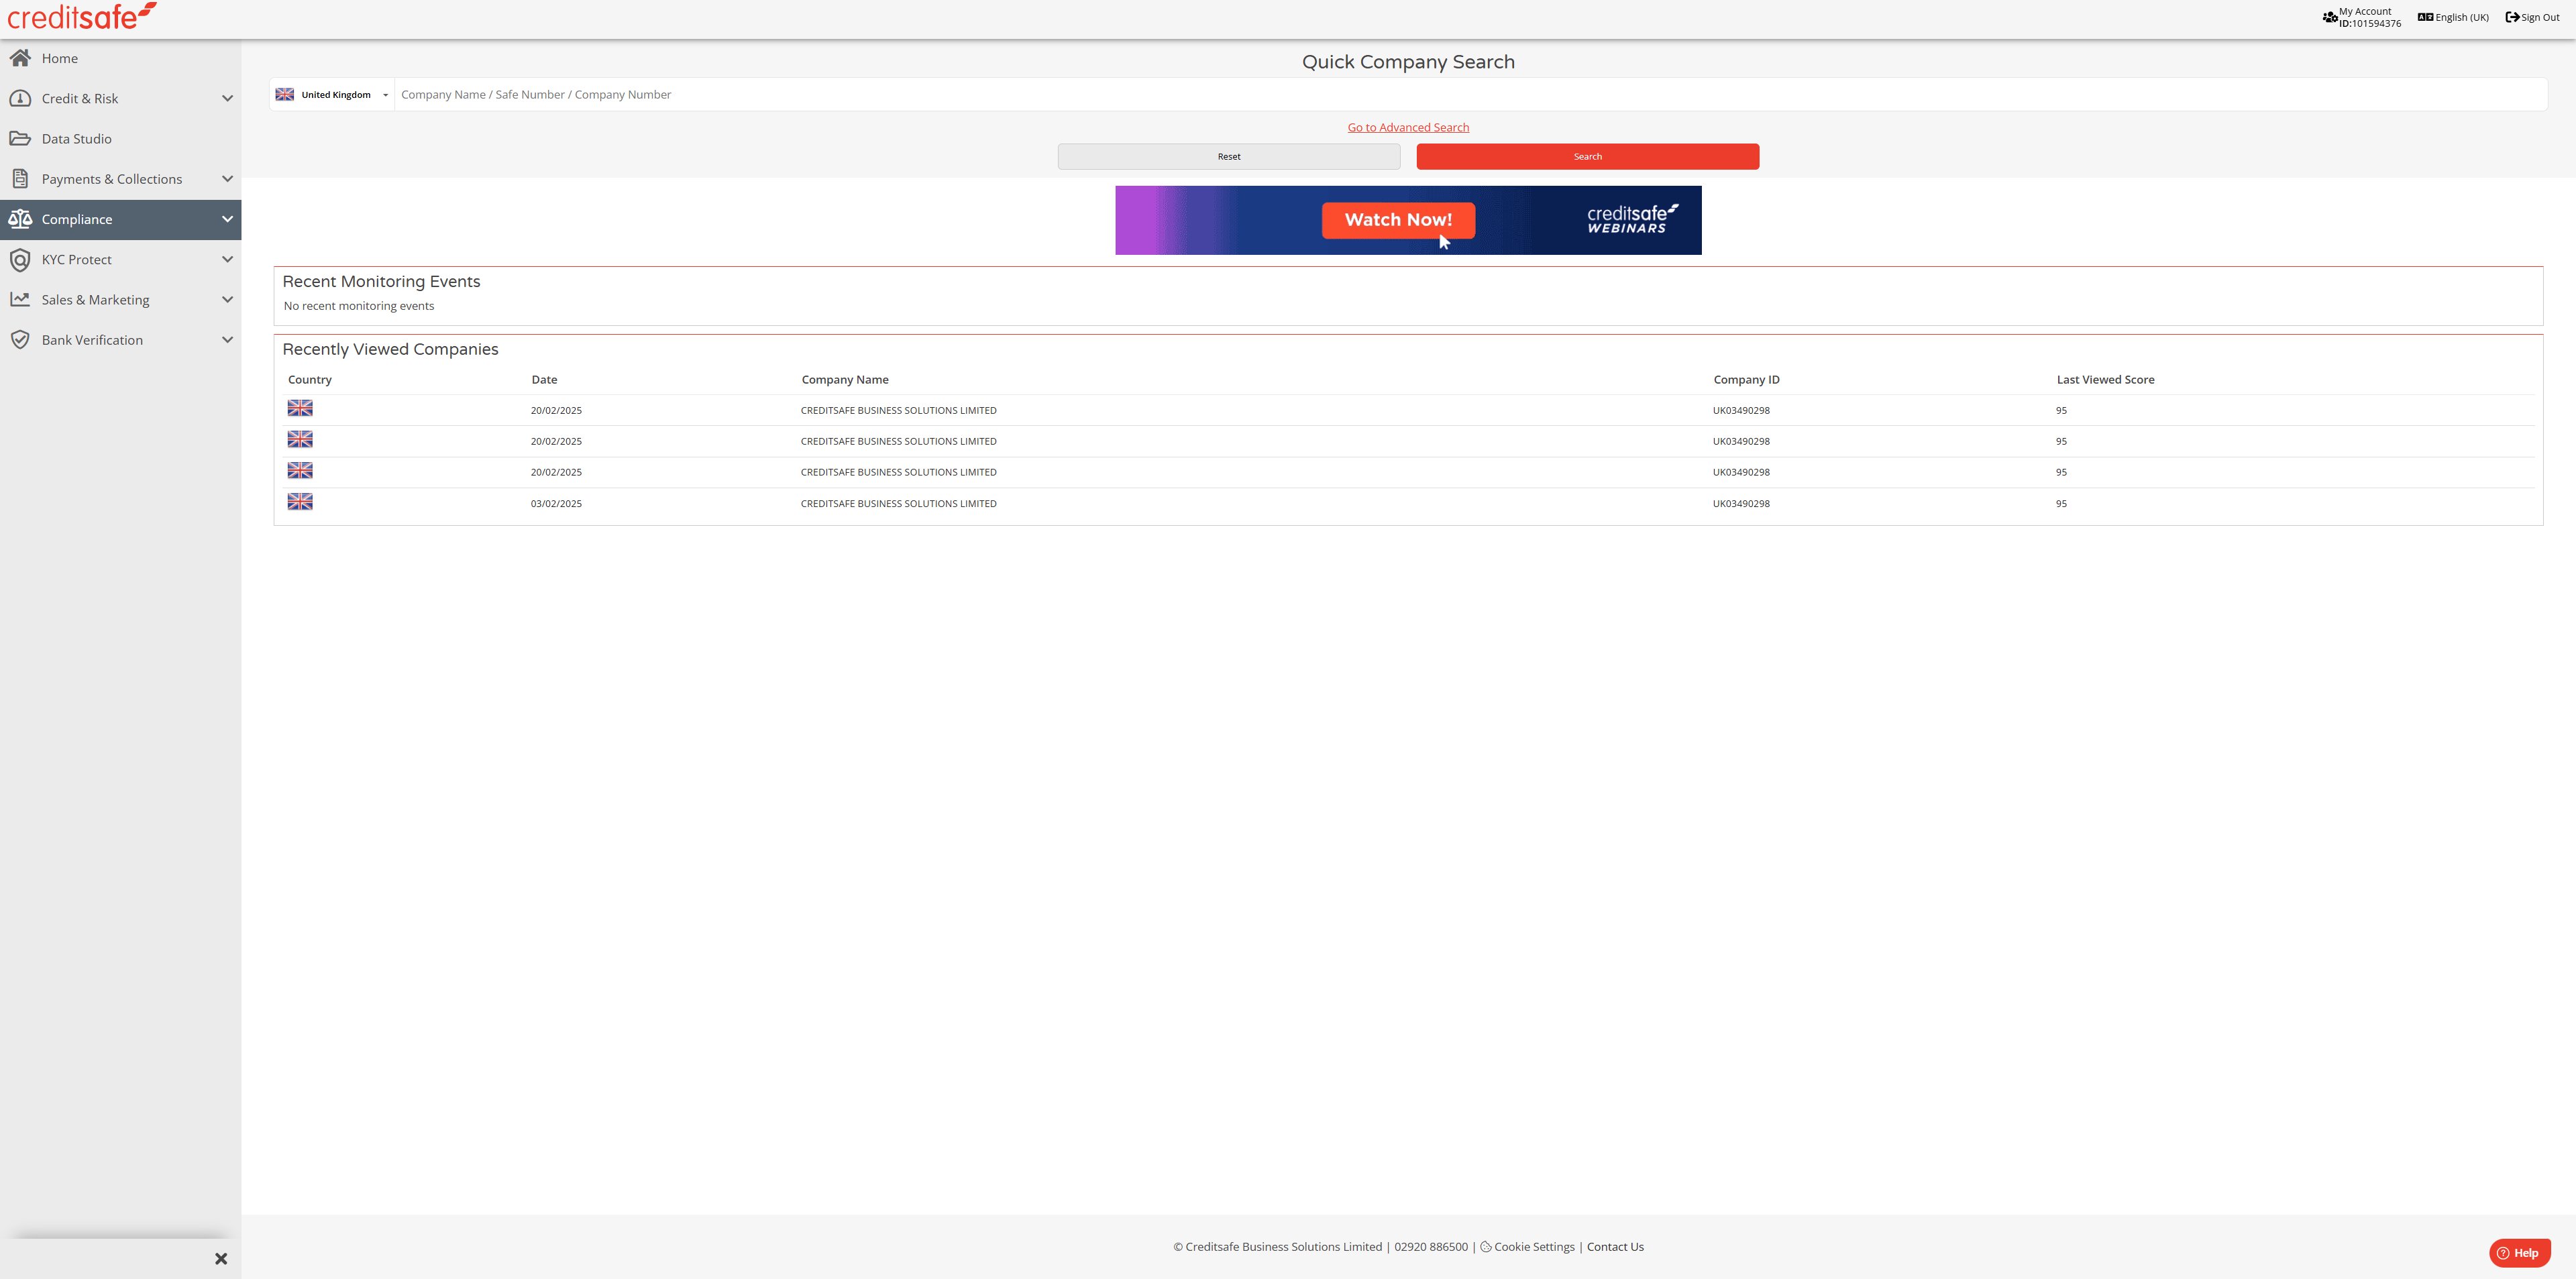Select the Compliance menu item

(120, 219)
